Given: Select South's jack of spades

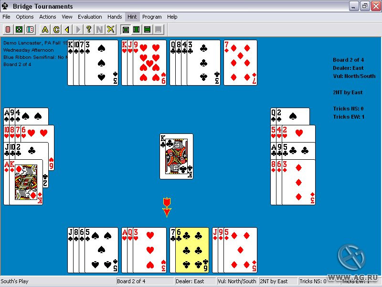Looking at the screenshot, I should click(70, 250).
